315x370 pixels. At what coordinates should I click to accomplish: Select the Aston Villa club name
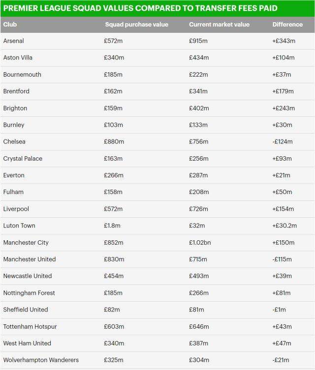tap(18, 57)
